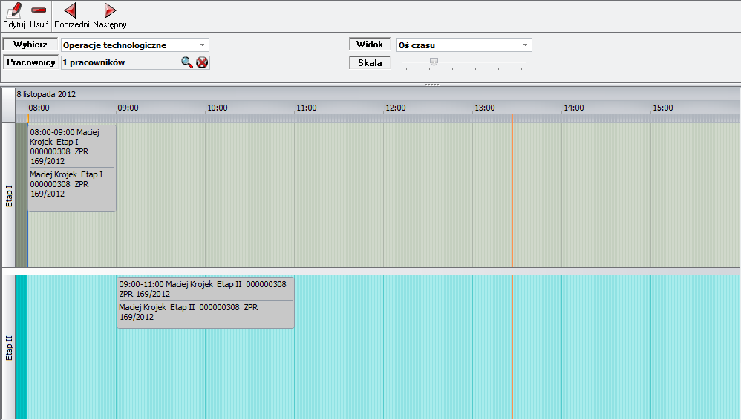
Task: Click the 12:00 time label
Action: pos(396,108)
